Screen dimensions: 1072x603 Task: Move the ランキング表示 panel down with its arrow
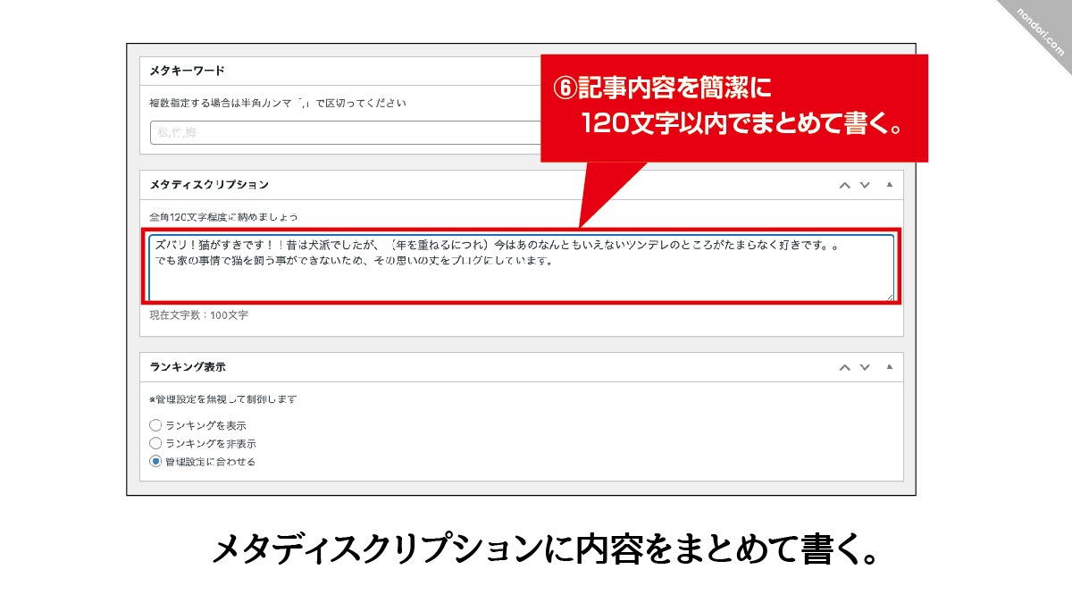tap(865, 367)
